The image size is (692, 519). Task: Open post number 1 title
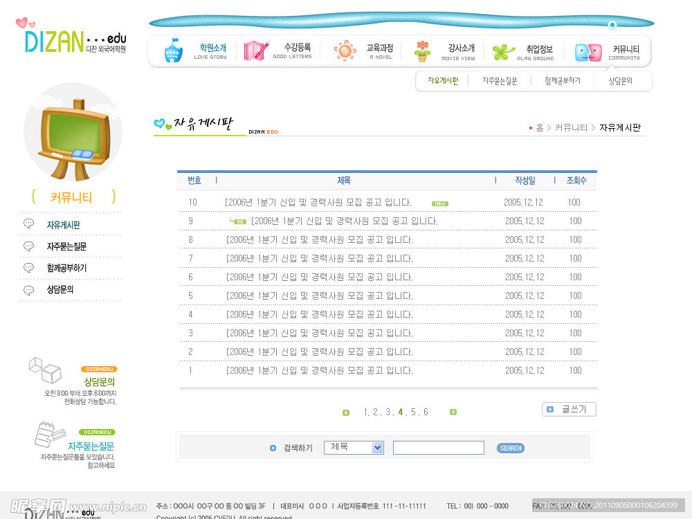pyautogui.click(x=320, y=371)
